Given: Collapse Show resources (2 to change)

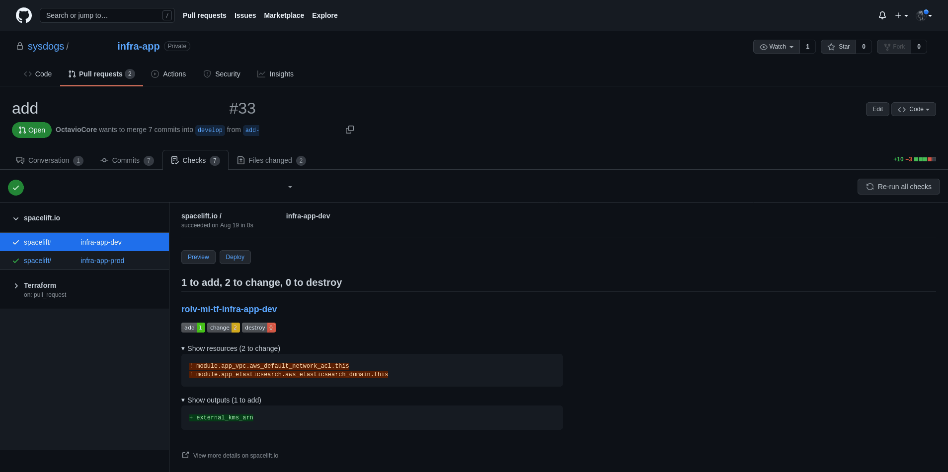Looking at the screenshot, I should point(231,348).
